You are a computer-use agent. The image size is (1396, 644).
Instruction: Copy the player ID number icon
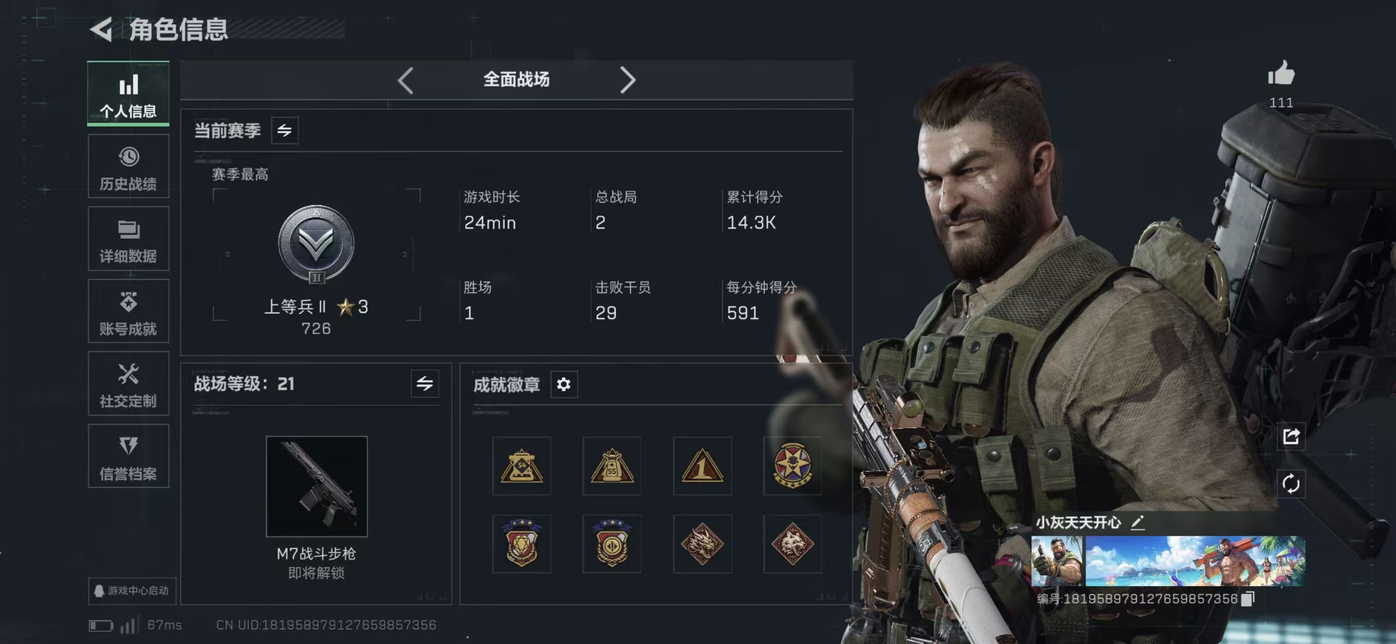coord(1248,599)
